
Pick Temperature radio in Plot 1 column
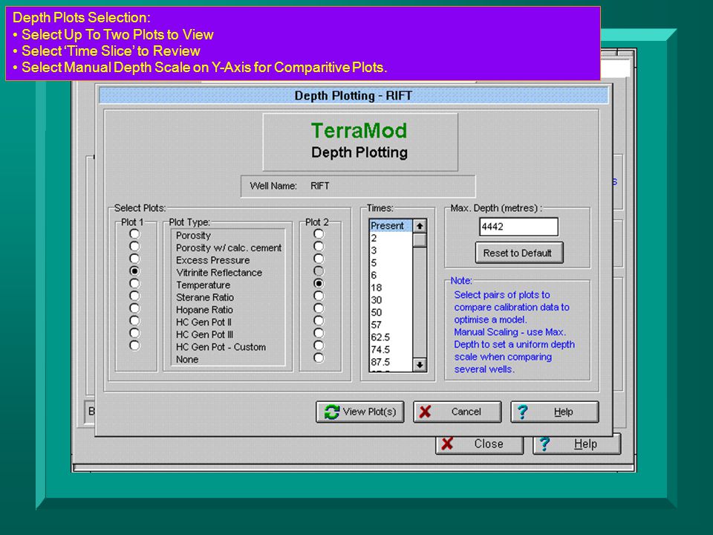click(134, 283)
